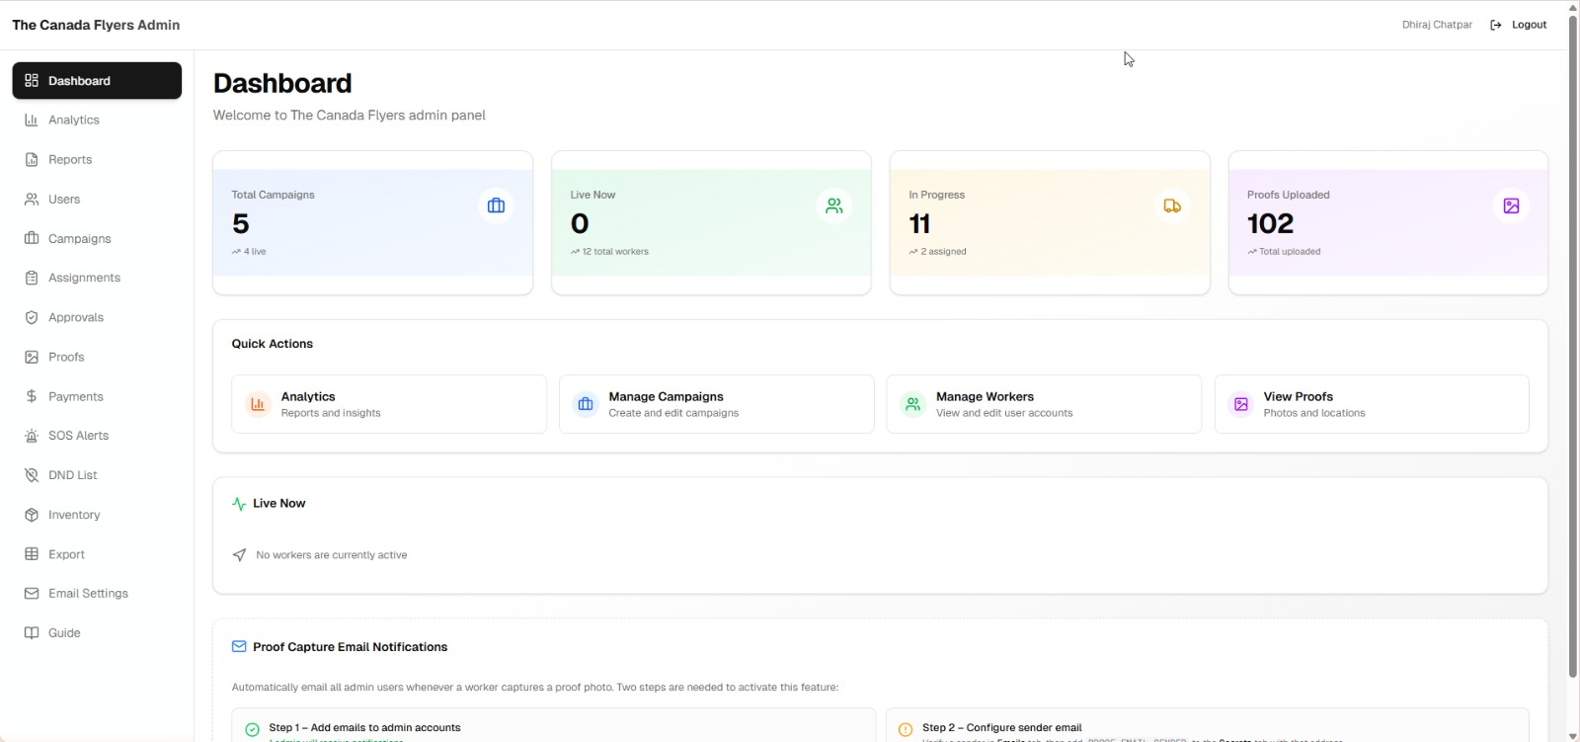This screenshot has width=1580, height=742.
Task: Click the purple View Proofs quick action icon
Action: point(1241,404)
